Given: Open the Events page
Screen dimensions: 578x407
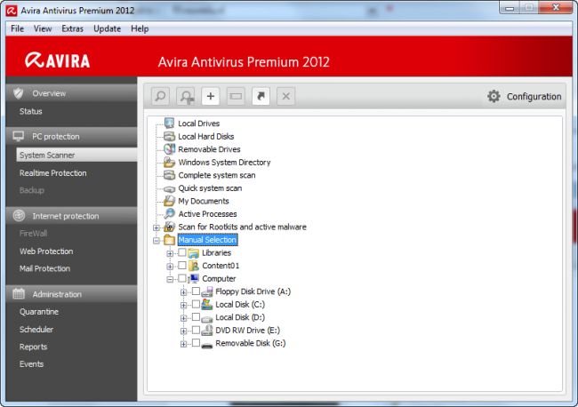Looking at the screenshot, I should tap(32, 364).
